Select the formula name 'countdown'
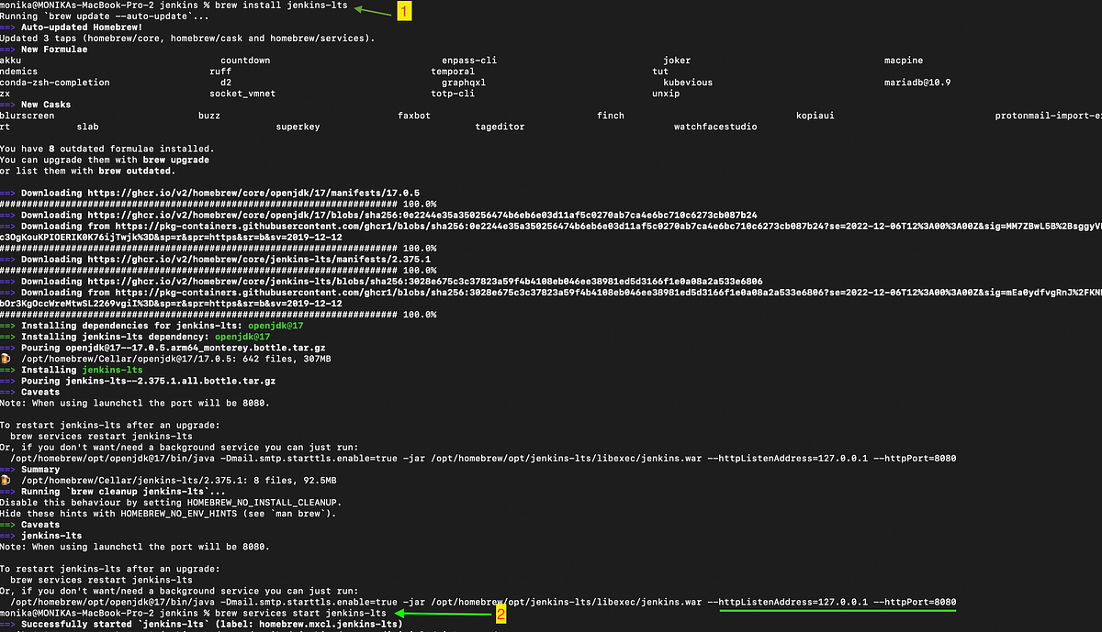1102x632 pixels. tap(245, 61)
